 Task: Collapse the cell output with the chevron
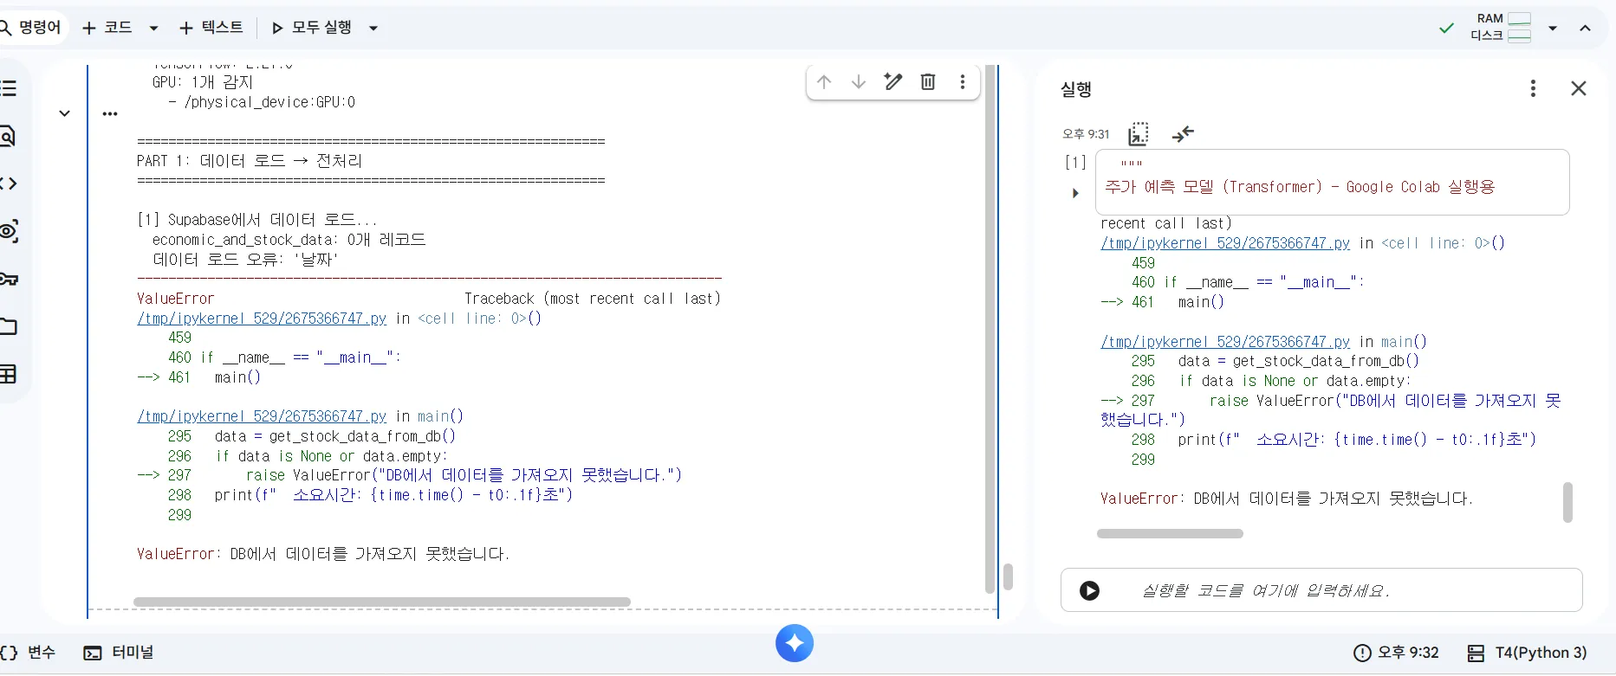point(64,113)
